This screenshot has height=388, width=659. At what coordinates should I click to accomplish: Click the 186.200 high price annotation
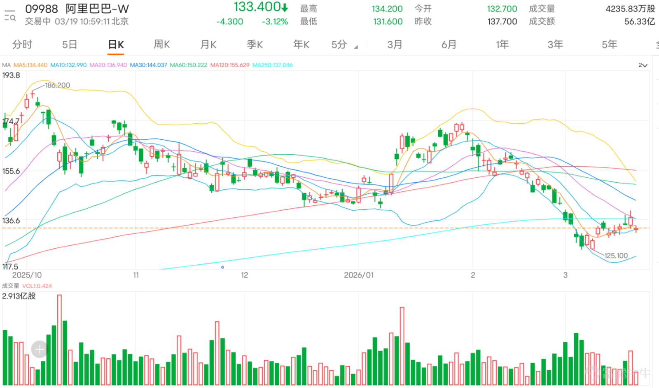(x=58, y=85)
